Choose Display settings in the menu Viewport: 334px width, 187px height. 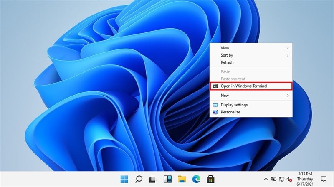(251, 105)
